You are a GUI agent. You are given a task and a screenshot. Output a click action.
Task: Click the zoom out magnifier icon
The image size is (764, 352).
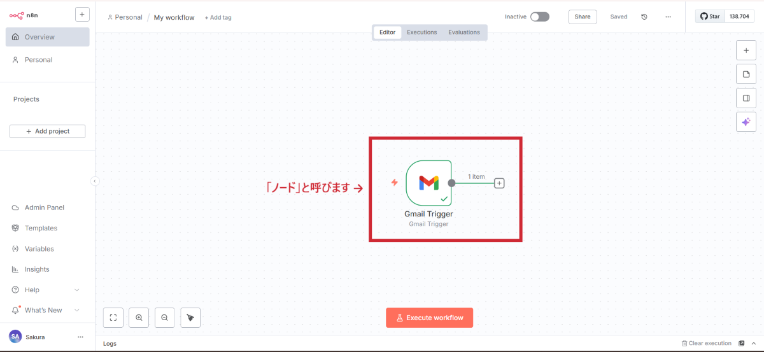164,317
